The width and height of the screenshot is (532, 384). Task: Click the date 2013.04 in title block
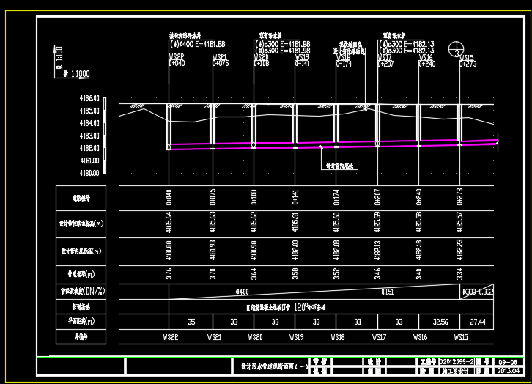[x=509, y=371]
